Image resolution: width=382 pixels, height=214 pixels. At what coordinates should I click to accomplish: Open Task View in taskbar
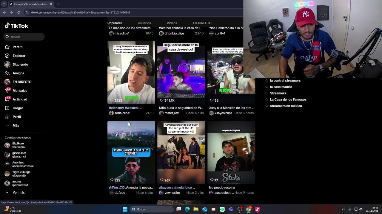178,209
